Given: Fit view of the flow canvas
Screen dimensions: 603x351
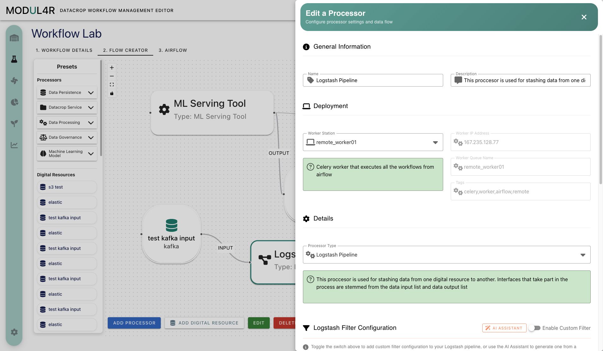Looking at the screenshot, I should 112,85.
